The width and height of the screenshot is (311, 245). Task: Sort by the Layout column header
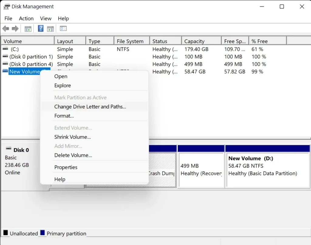(70, 41)
